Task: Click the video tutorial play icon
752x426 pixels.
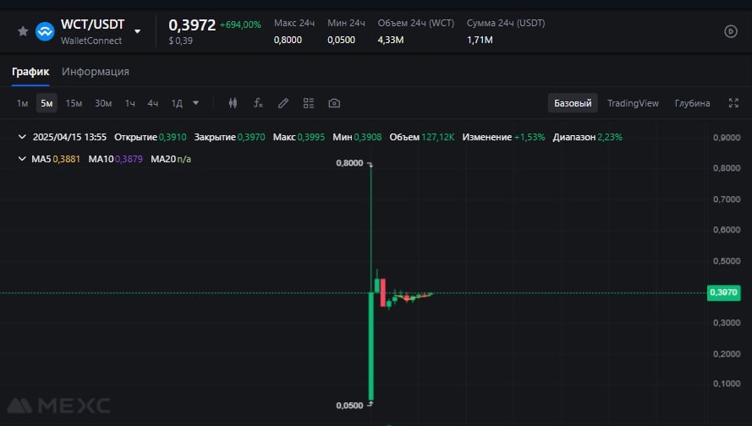Action: coord(730,31)
